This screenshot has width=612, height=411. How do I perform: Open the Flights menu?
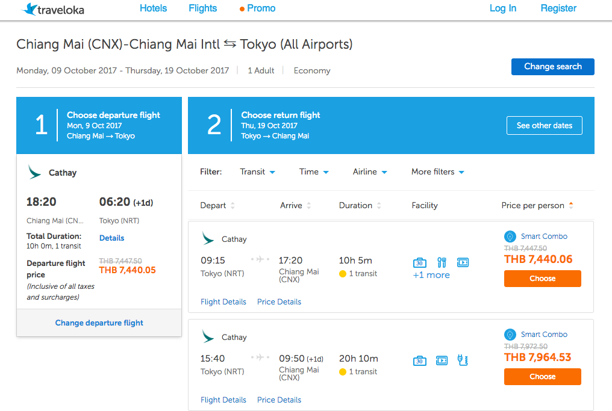[202, 8]
